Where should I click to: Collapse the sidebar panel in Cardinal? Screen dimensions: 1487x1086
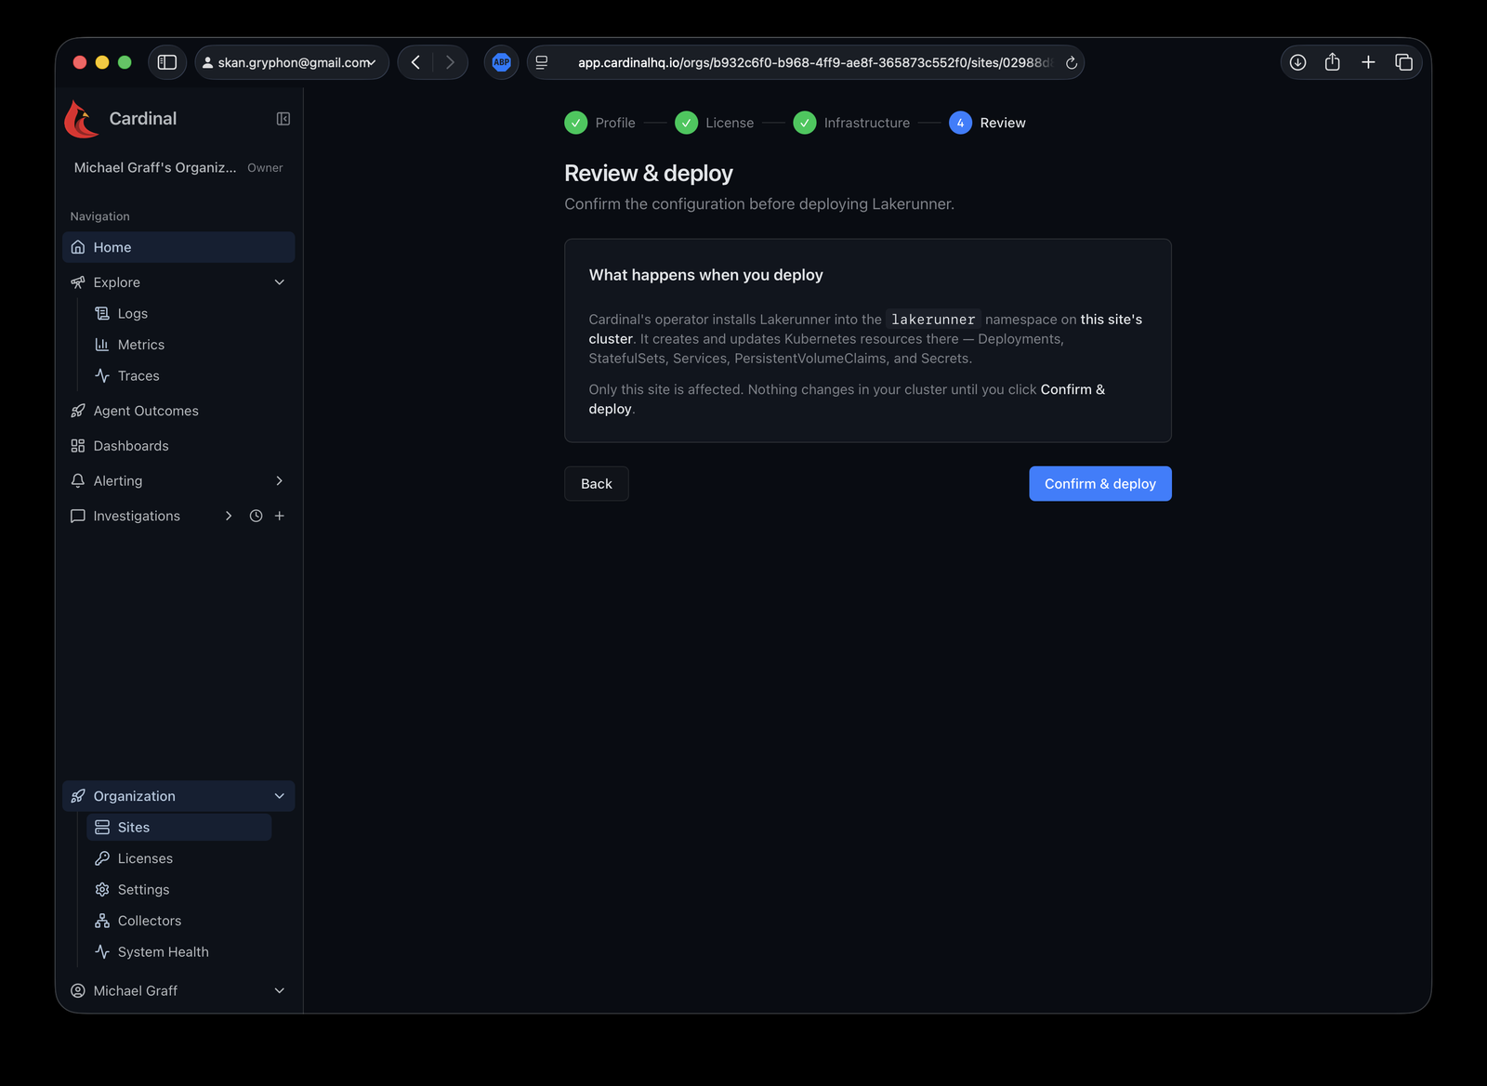pos(283,119)
